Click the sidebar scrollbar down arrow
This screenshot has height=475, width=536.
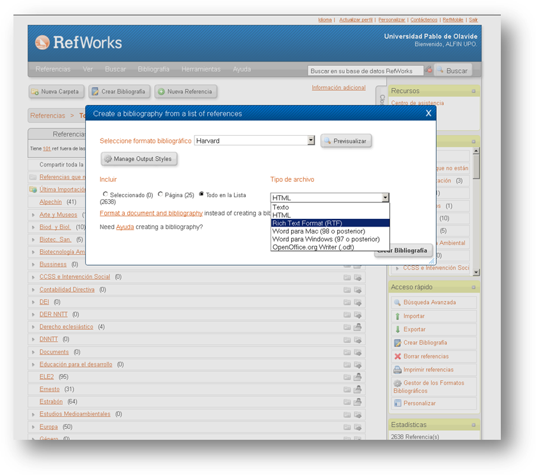[x=476, y=273]
